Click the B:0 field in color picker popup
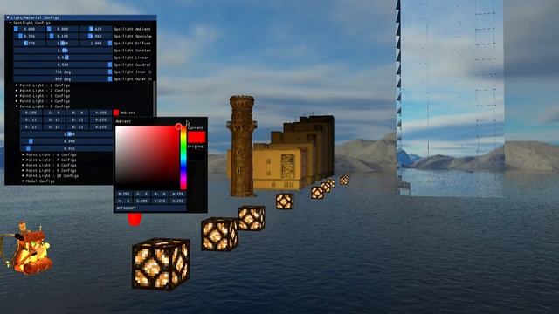 159,194
